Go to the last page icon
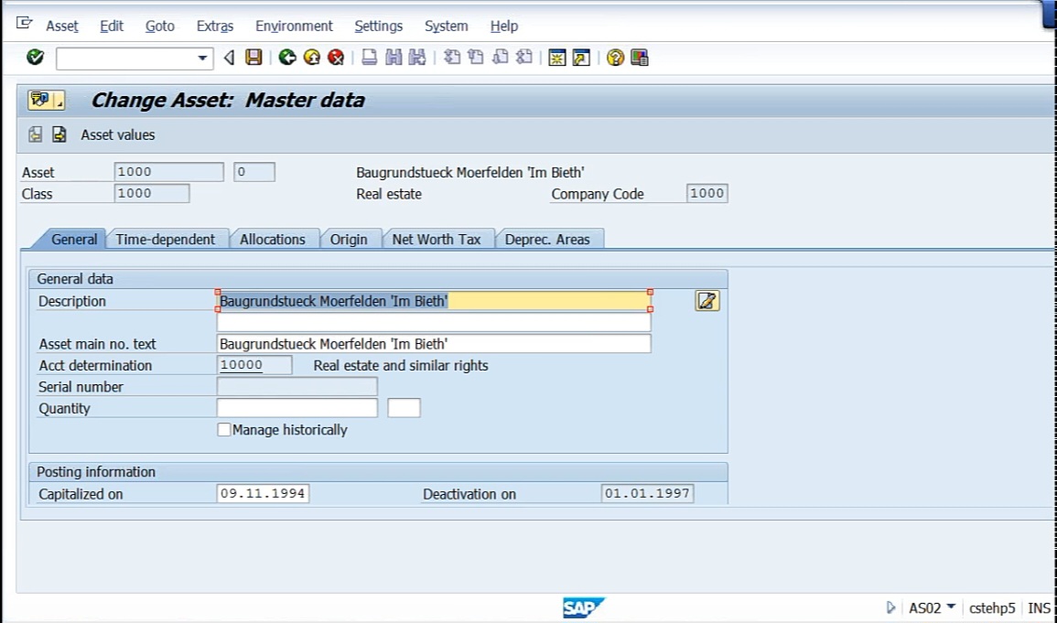1057x623 pixels. (523, 58)
